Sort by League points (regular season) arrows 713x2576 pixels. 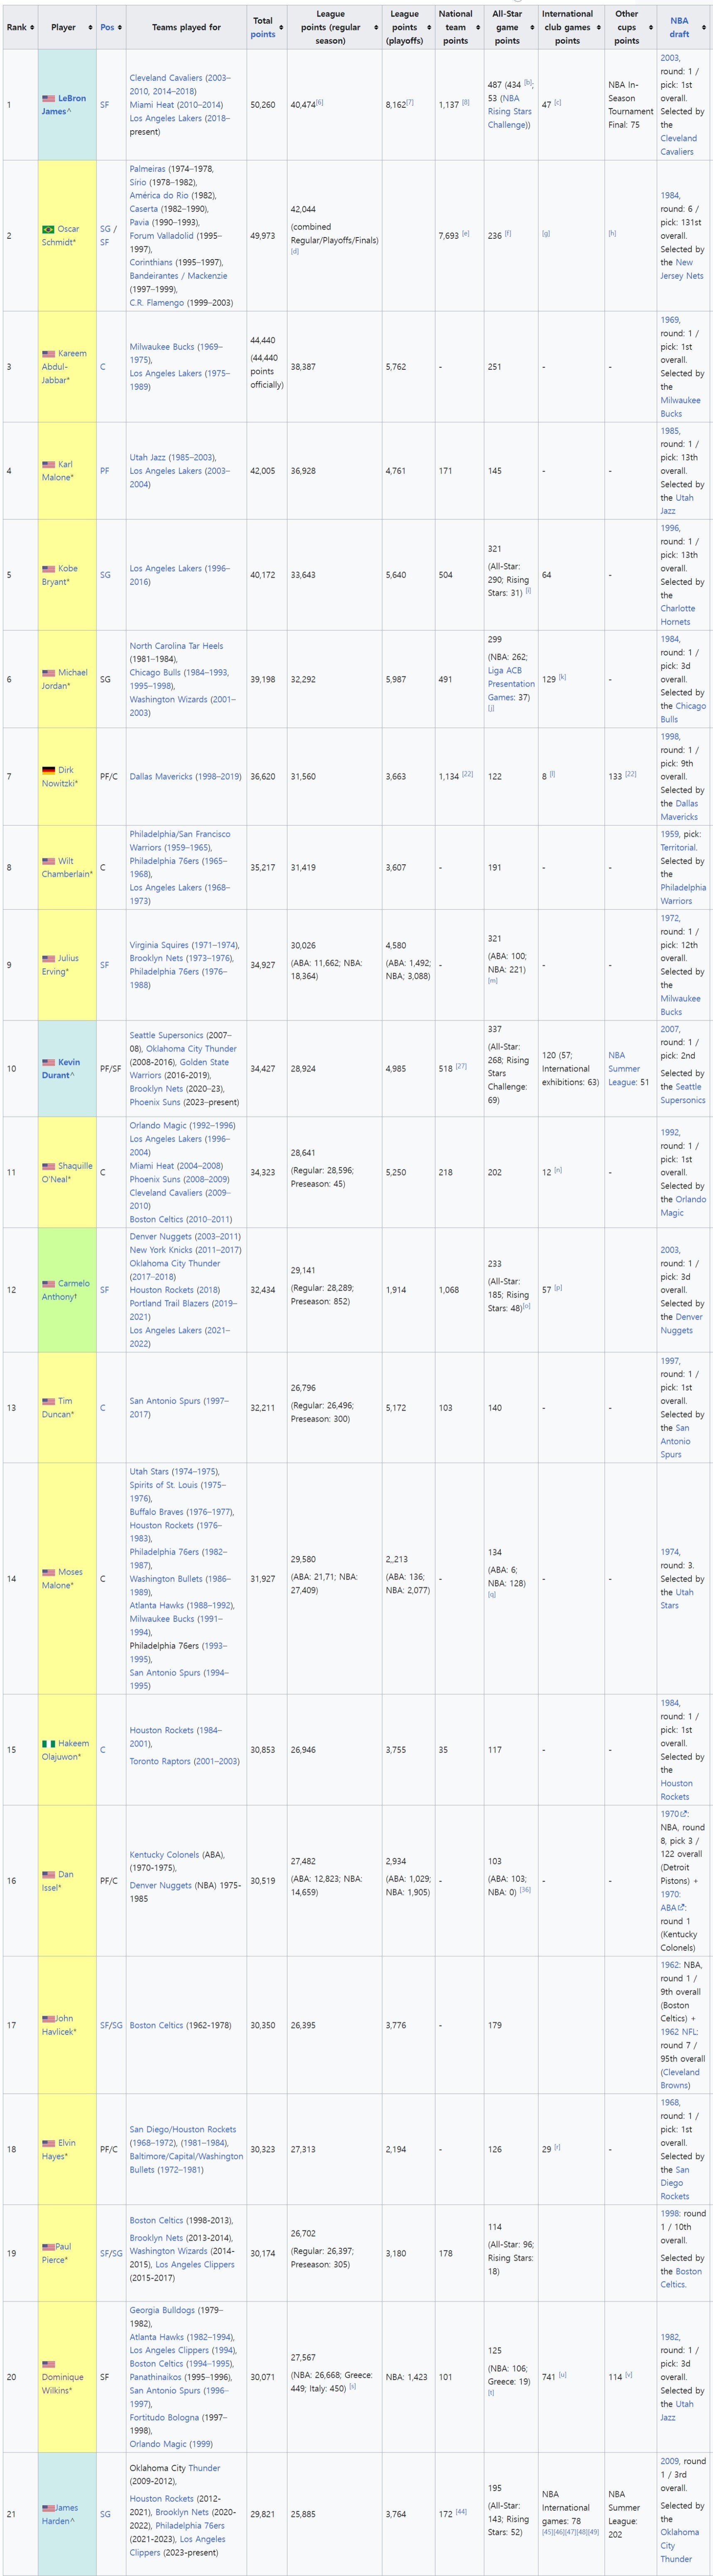coord(376,28)
